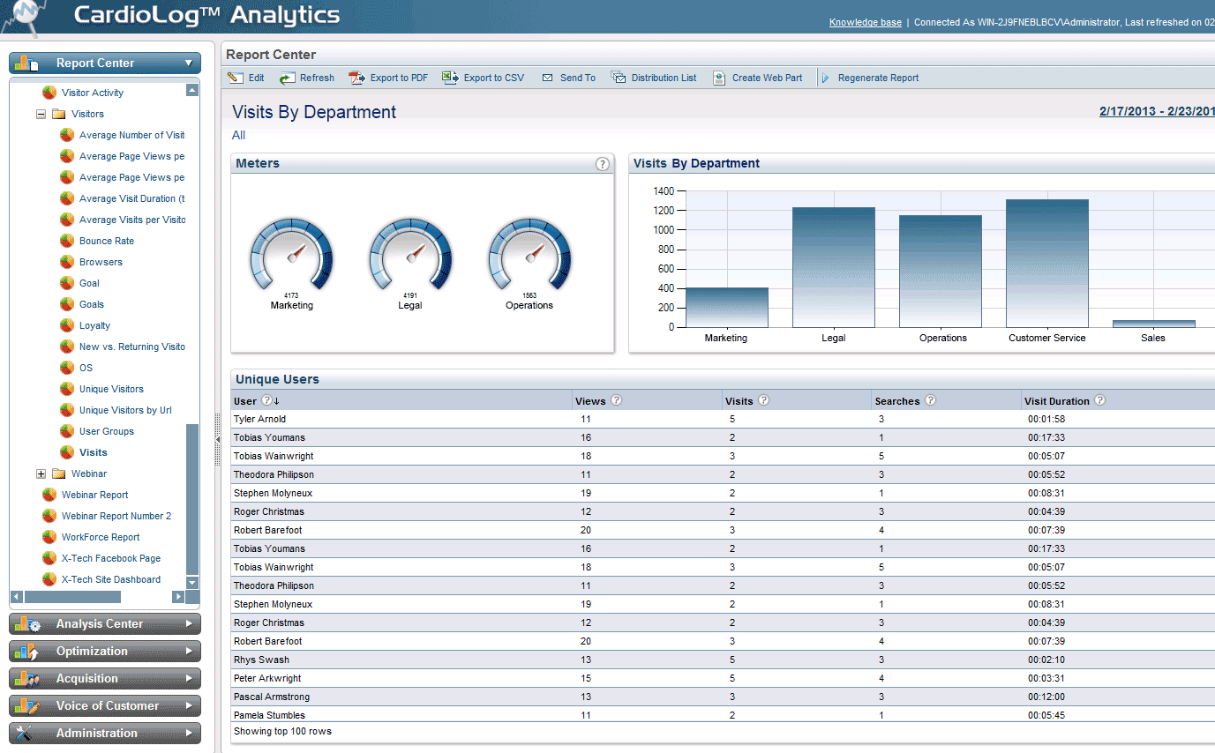Collapse the Visitors folder tree node
Image resolution: width=1215 pixels, height=753 pixels.
(x=41, y=114)
